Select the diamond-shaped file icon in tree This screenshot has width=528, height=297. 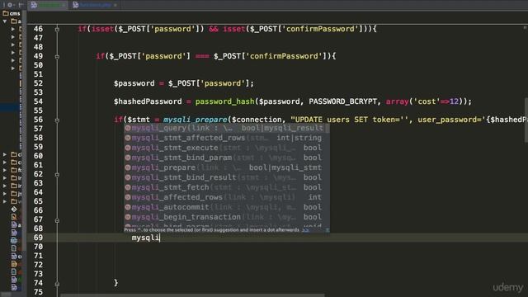point(14,210)
